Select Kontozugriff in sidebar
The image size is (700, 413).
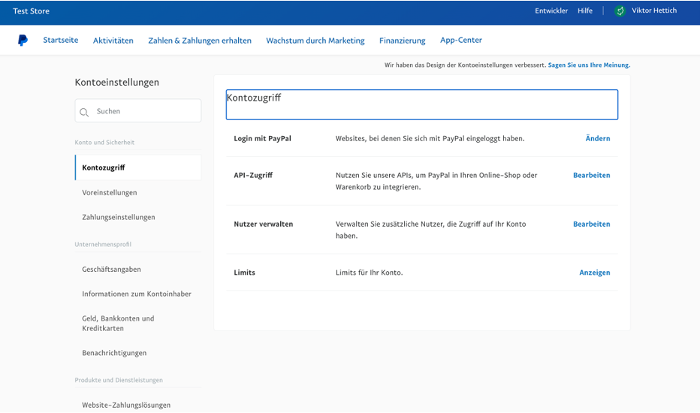[138, 167]
